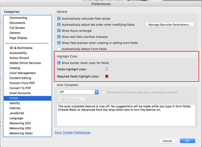Click the auto-complete description text box
Image resolution: width=202 pixels, height=147 pixels.
click(126, 115)
